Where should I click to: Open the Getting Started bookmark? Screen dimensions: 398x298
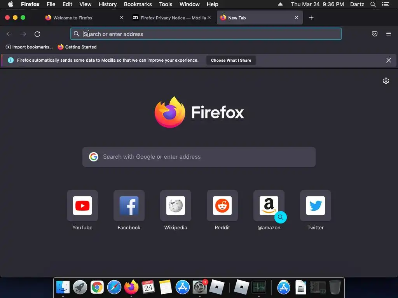pyautogui.click(x=77, y=47)
